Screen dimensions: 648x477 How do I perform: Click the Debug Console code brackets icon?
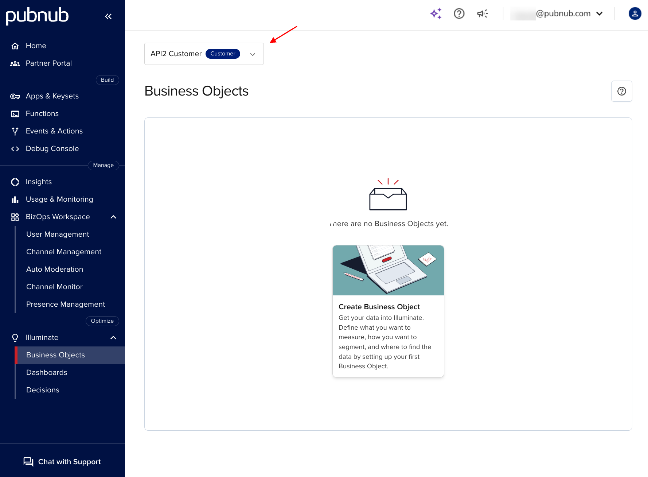click(x=15, y=149)
